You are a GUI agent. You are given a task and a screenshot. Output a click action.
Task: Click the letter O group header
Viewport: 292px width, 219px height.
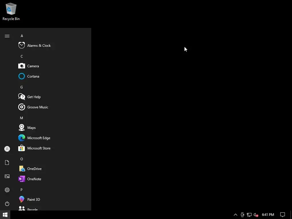(x=22, y=159)
